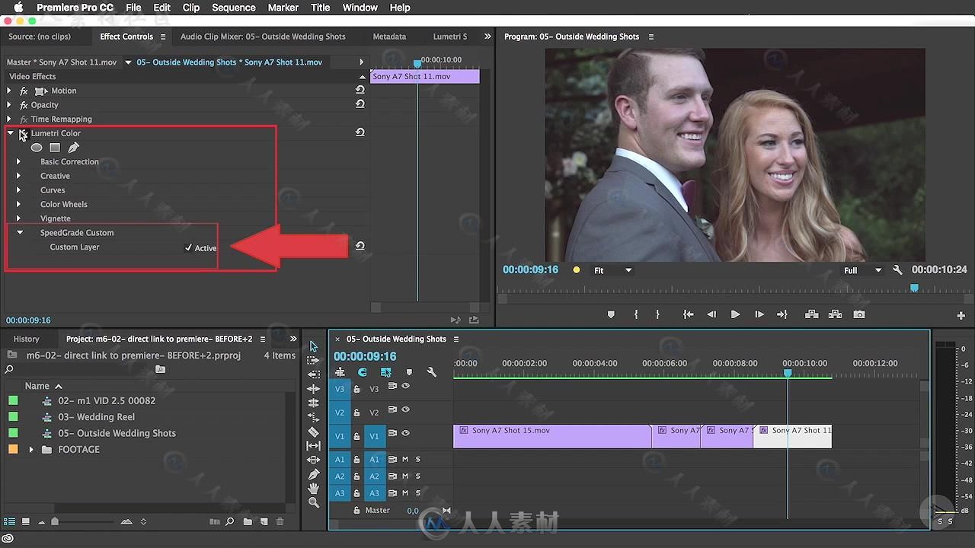Click Program monitor playhead on scrub bar
975x548 pixels.
[914, 288]
